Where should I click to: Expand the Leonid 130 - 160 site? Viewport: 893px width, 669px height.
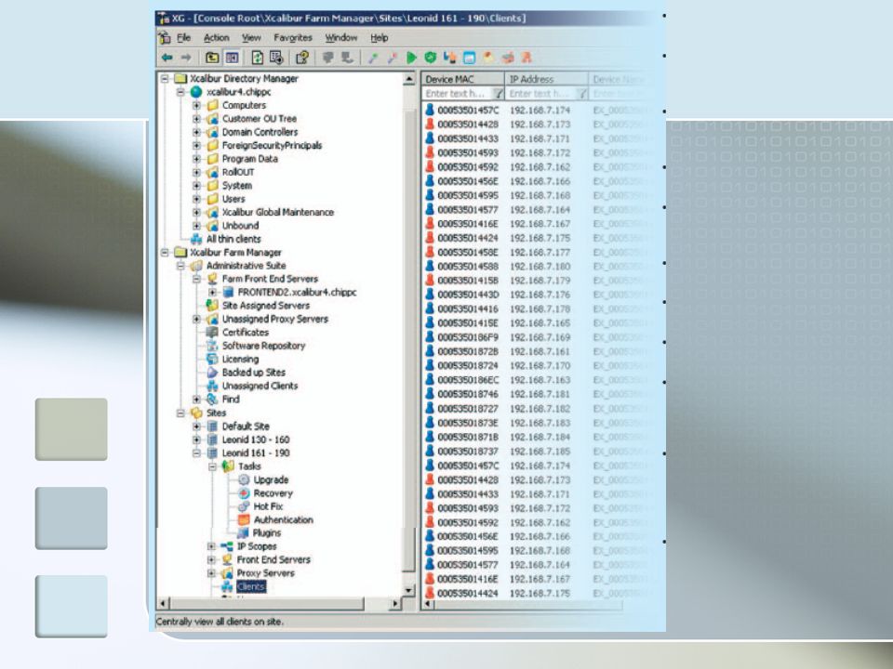coord(196,439)
